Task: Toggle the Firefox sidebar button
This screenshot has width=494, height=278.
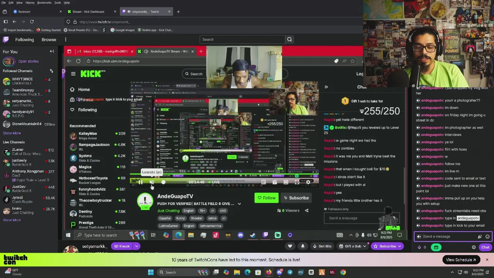Action: 5,22
